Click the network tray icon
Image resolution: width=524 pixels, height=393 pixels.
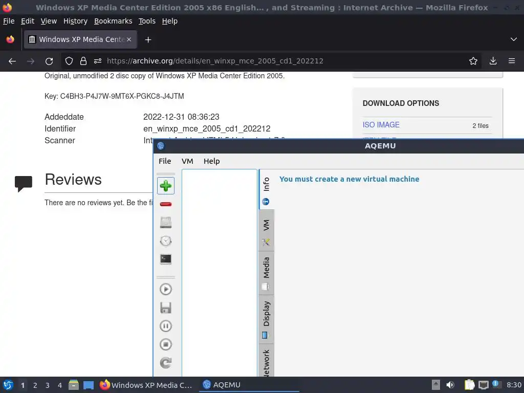coord(484,385)
